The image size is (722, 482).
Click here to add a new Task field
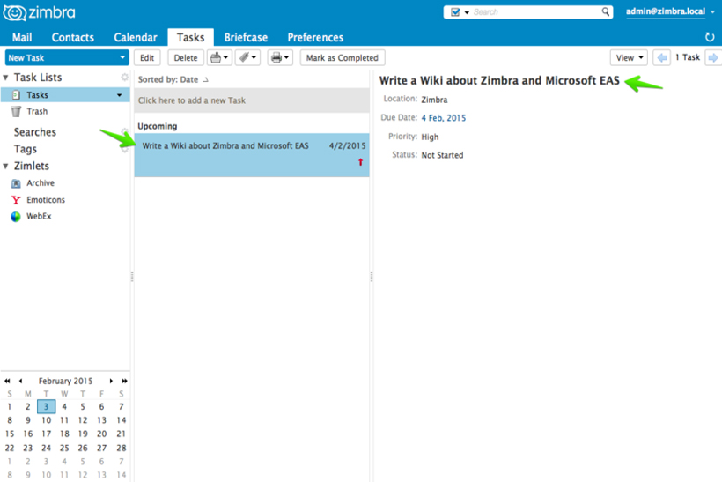[x=252, y=100]
